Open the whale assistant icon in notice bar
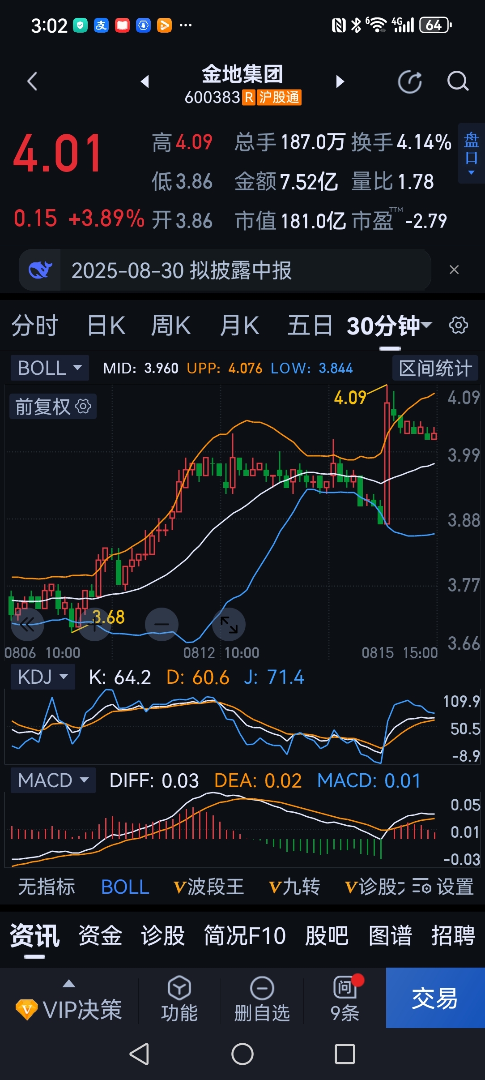Viewport: 485px width, 1080px height. coord(40,270)
